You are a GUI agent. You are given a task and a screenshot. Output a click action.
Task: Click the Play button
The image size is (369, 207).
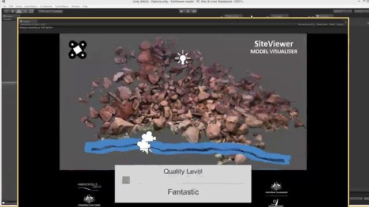point(182,11)
